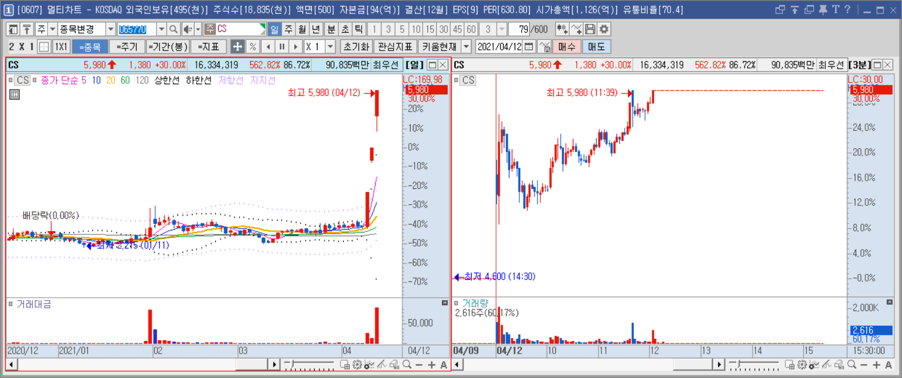
Task: Select the 월 monthly period button
Action: pos(302,30)
